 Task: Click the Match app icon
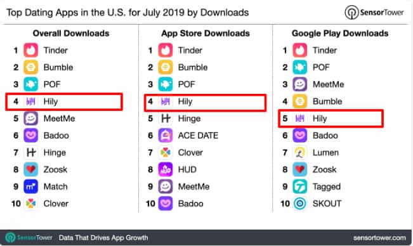pyautogui.click(x=31, y=186)
